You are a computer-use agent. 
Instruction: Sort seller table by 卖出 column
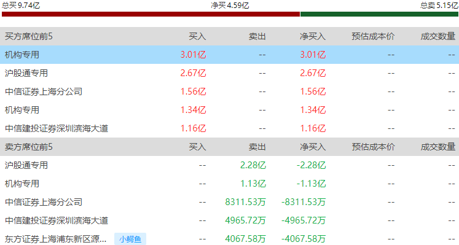257,147
